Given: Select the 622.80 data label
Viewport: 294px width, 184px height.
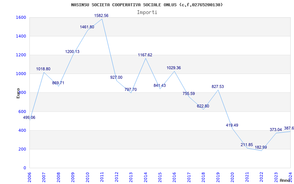Looking at the screenshot, I should click(203, 106).
